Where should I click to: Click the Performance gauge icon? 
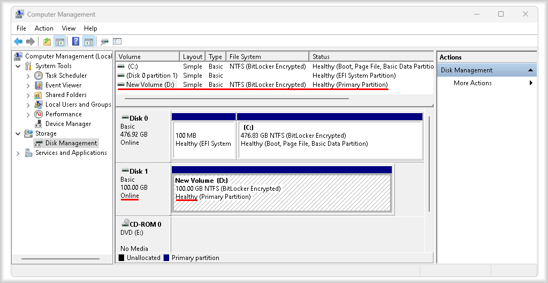tap(39, 114)
